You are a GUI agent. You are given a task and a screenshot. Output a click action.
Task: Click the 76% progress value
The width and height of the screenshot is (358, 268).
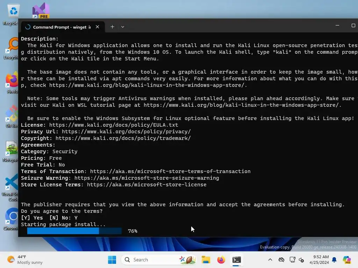[x=133, y=231]
